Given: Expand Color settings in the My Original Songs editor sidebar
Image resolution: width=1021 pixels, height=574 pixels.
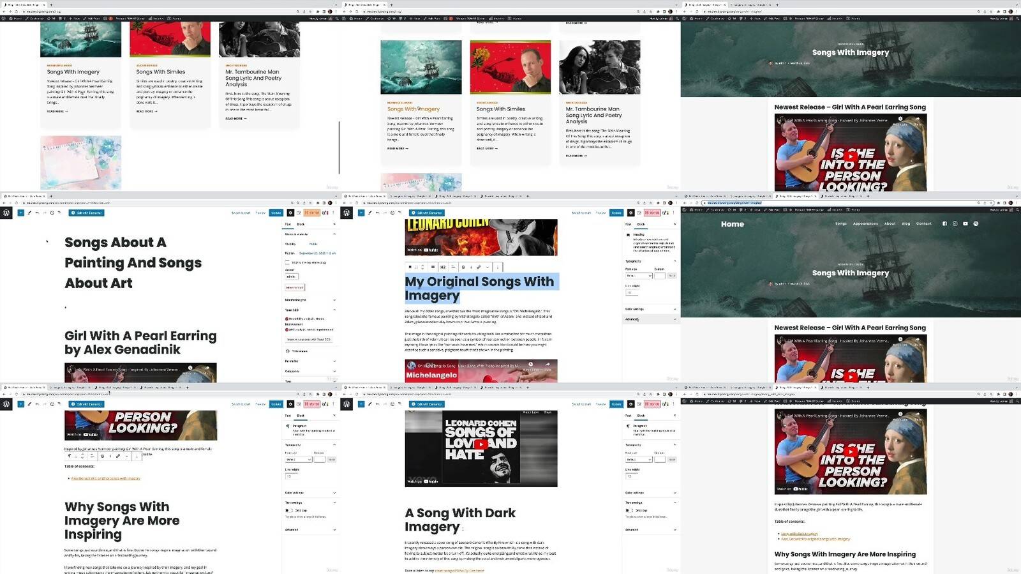Looking at the screenshot, I should coord(650,309).
